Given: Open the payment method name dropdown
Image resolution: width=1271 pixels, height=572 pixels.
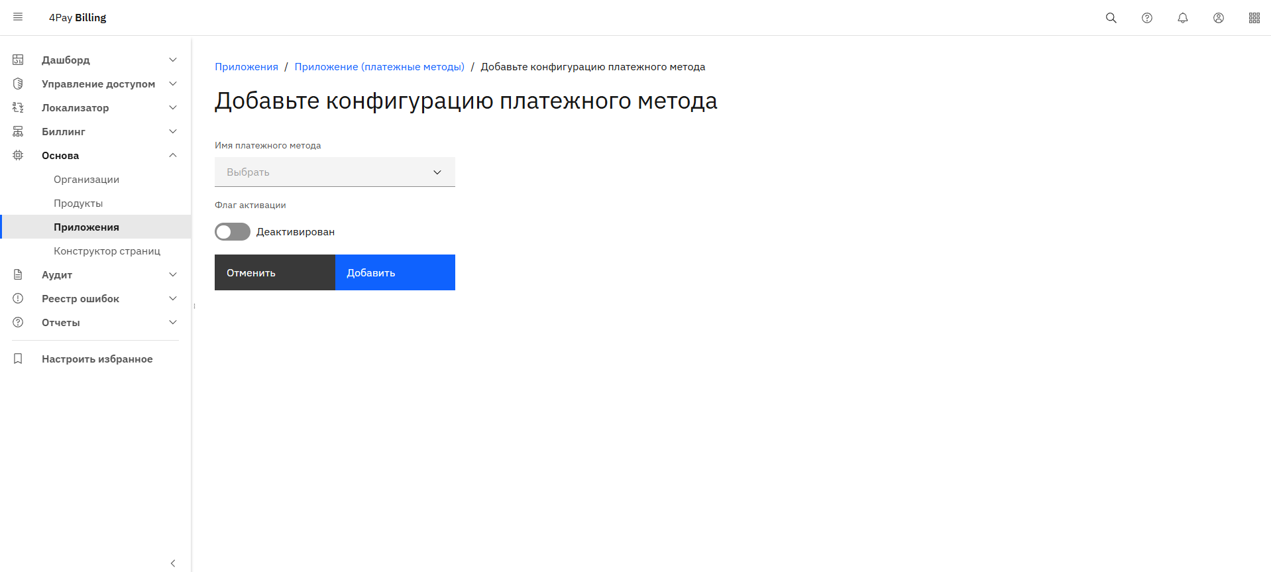Looking at the screenshot, I should tap(335, 172).
